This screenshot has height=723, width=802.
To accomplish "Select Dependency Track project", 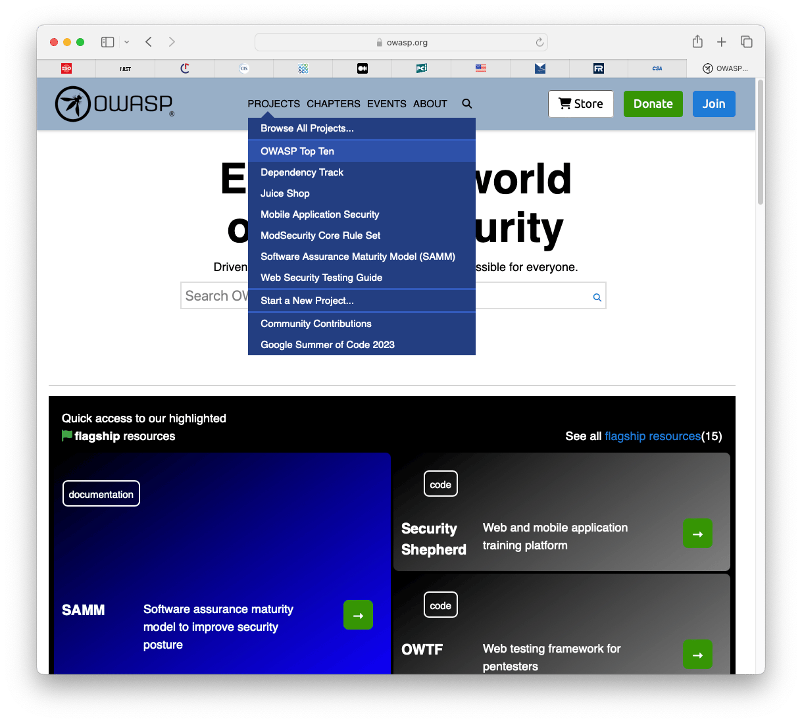I will click(362, 172).
